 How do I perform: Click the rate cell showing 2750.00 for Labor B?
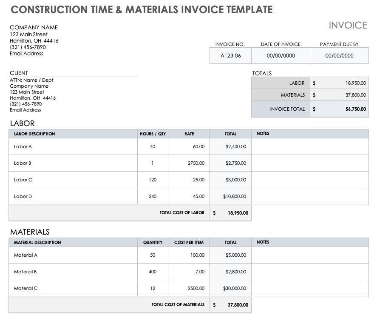(196, 163)
